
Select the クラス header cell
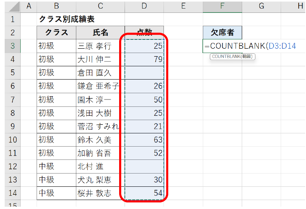click(56, 32)
